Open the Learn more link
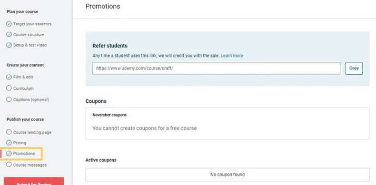The height and width of the screenshot is (185, 376). [x=232, y=56]
